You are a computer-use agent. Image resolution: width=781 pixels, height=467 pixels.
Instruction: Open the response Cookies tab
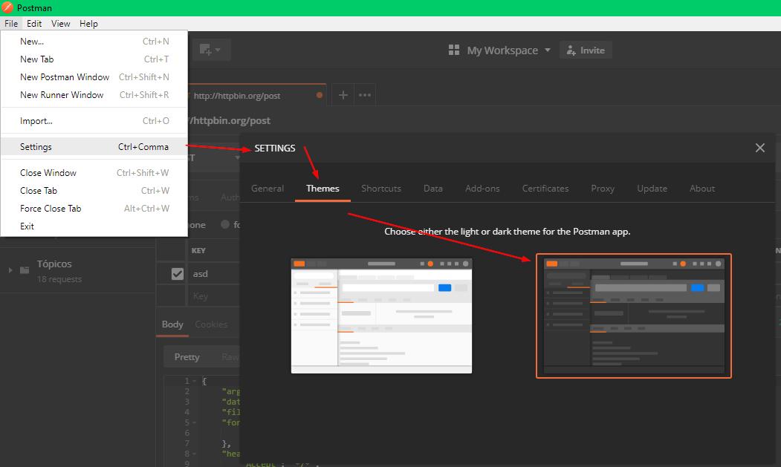[211, 324]
